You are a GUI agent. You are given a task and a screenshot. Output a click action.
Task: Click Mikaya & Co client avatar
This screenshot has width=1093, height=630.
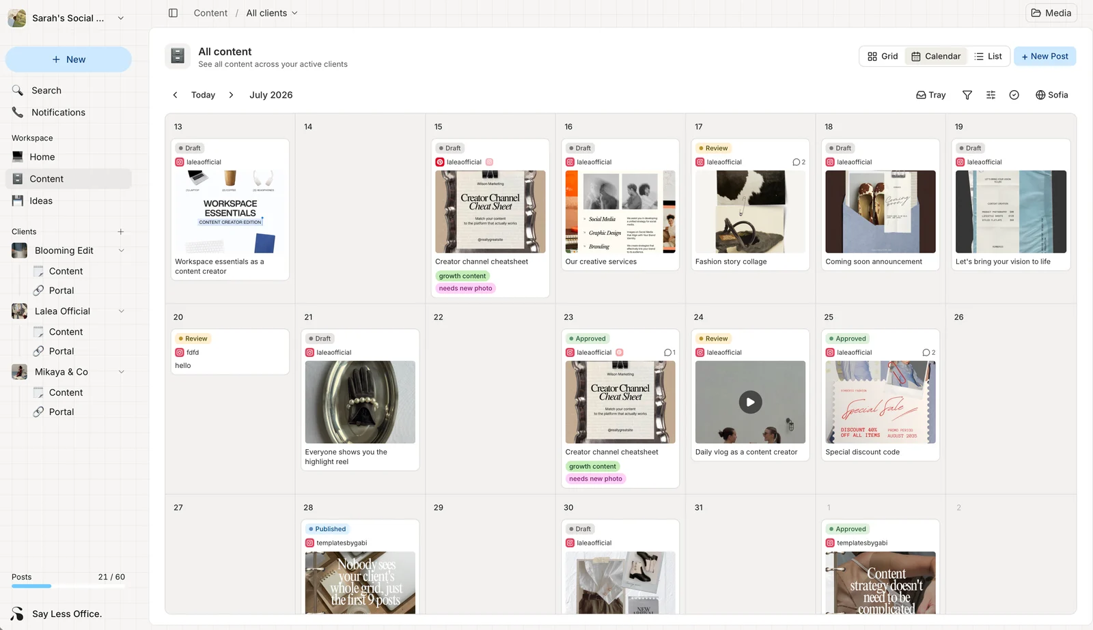pyautogui.click(x=20, y=372)
